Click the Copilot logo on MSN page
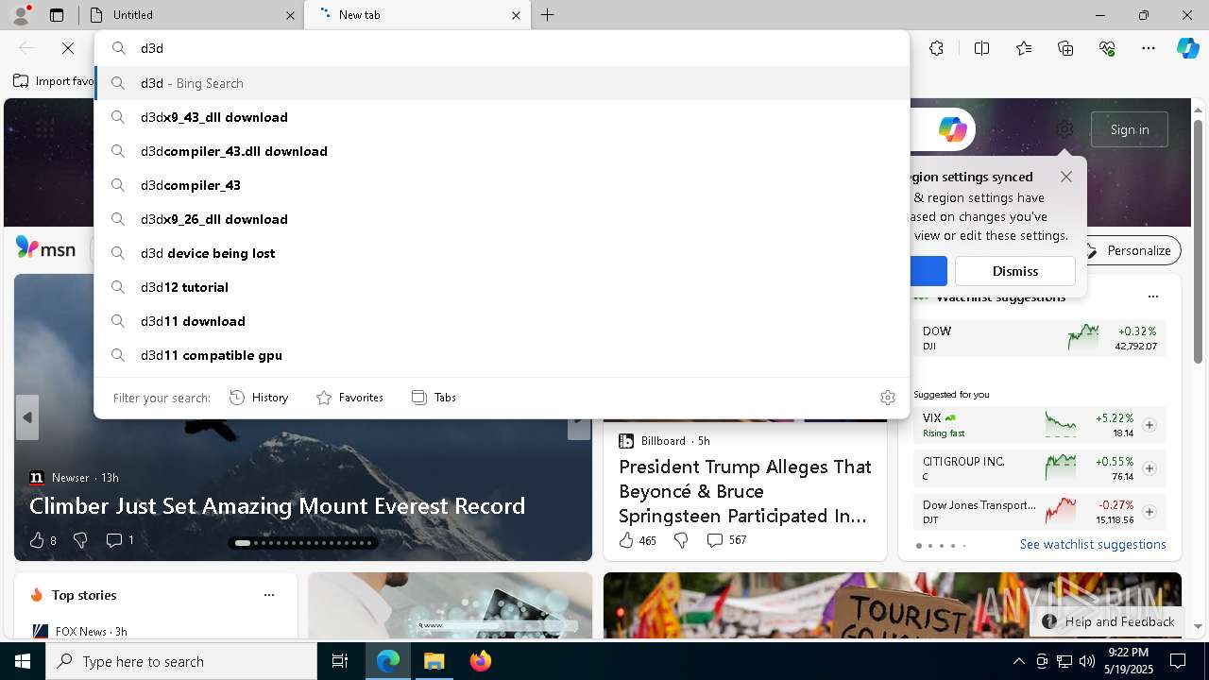Viewport: 1209px width, 680px height. coord(952,129)
